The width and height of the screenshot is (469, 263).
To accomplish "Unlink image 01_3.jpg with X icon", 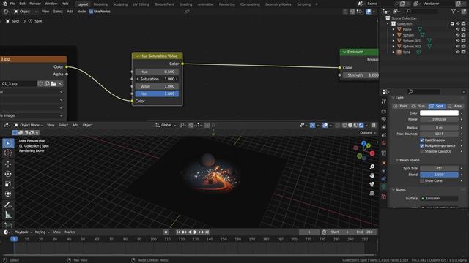I will click(60, 84).
